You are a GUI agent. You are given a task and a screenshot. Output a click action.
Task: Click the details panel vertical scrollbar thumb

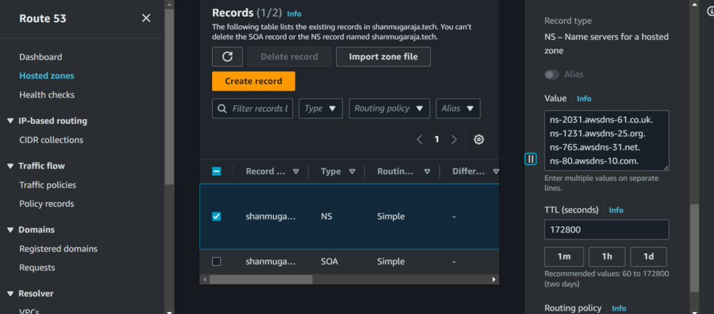(x=694, y=248)
